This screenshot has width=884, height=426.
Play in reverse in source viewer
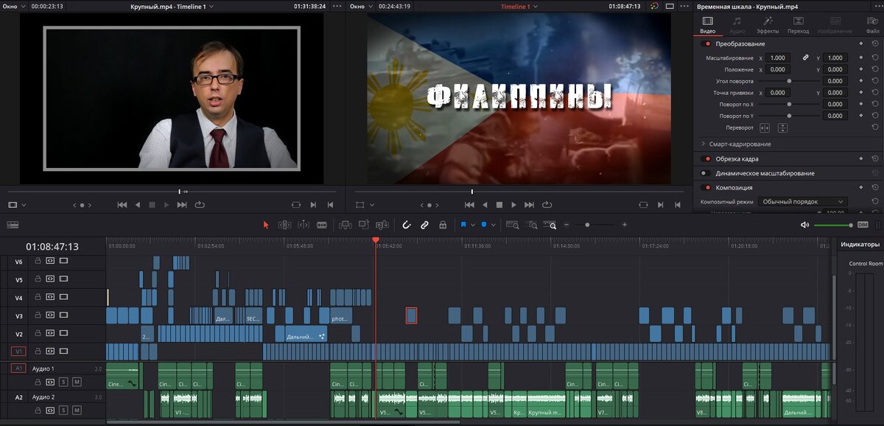pos(137,205)
